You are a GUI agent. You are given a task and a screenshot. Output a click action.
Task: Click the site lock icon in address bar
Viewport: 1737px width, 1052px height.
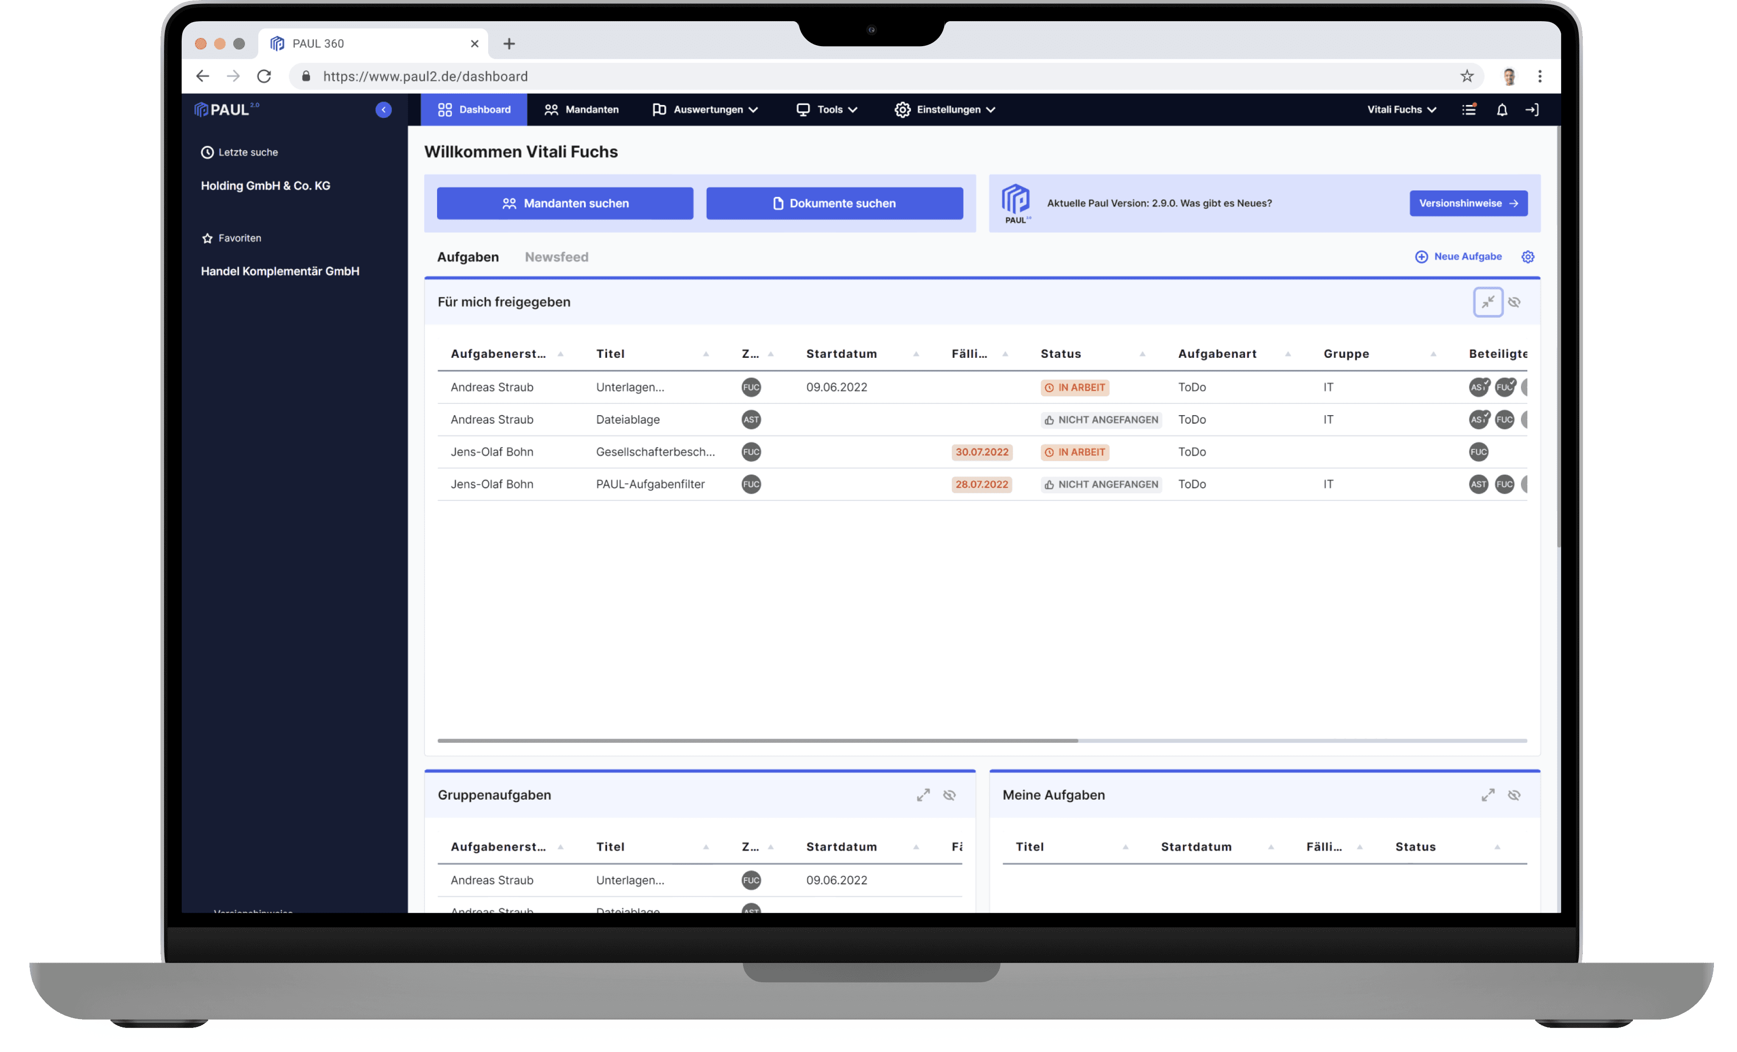pos(306,76)
